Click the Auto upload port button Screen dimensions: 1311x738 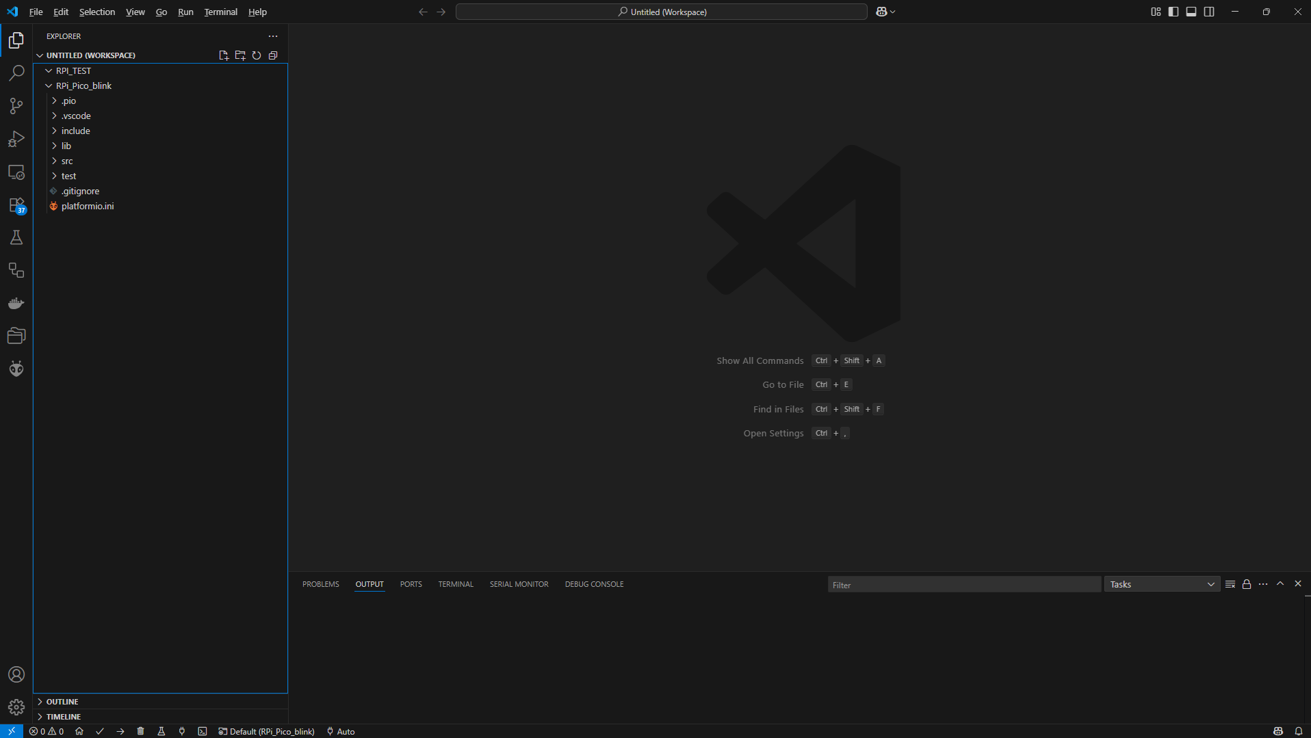click(x=341, y=731)
